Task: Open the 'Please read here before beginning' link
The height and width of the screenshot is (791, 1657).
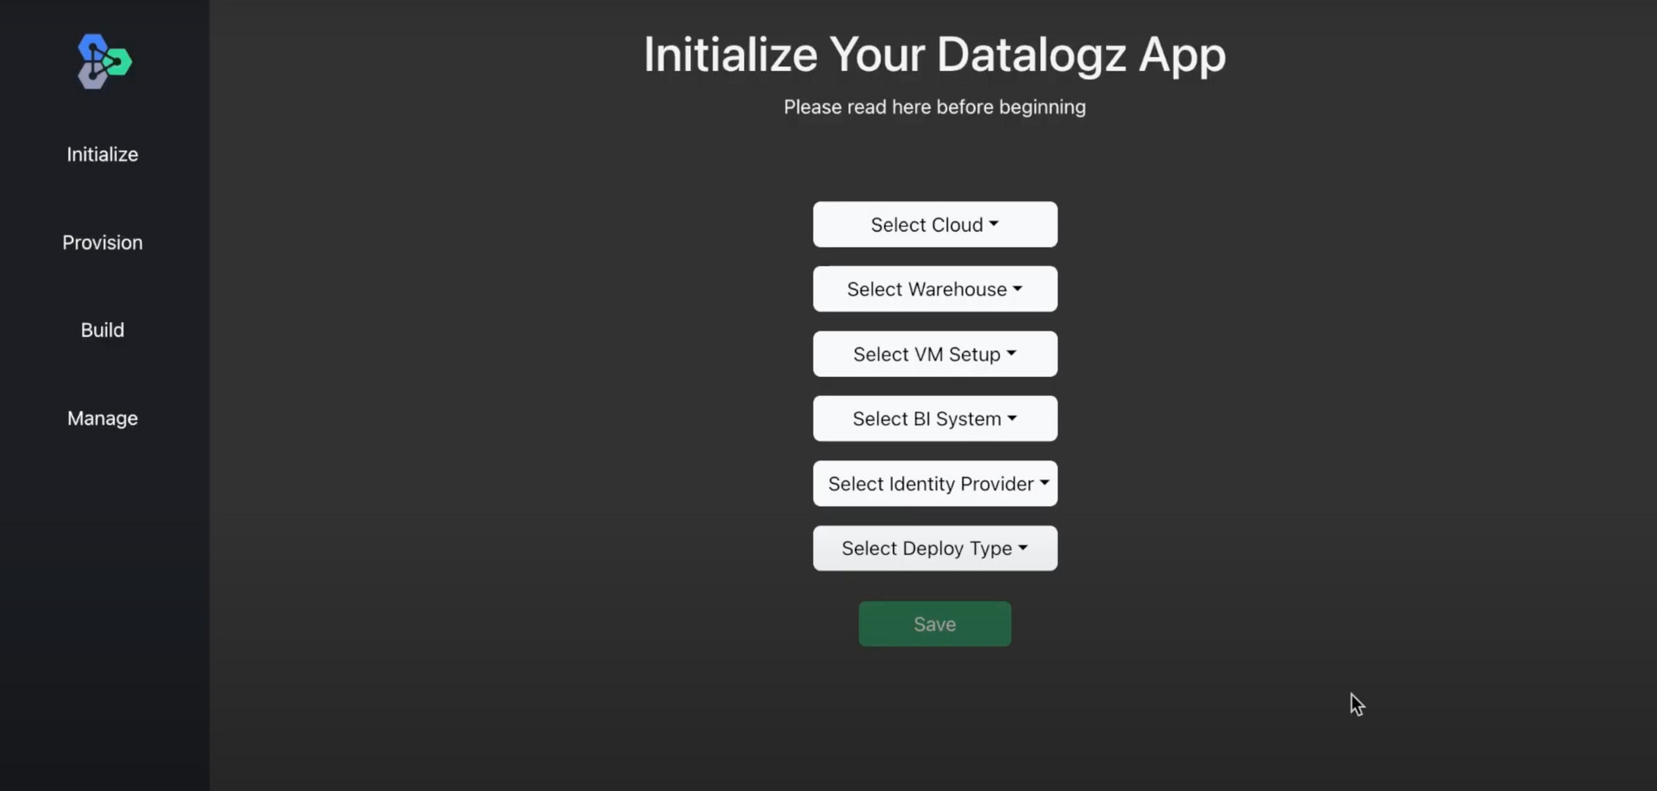Action: point(934,107)
